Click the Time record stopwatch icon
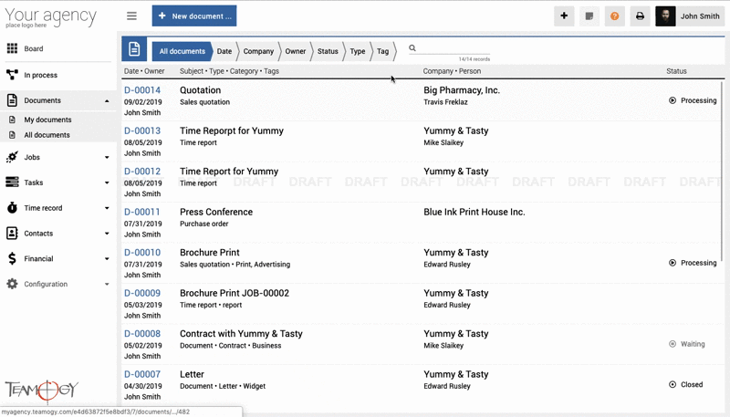Image resolution: width=730 pixels, height=417 pixels. [x=12, y=207]
